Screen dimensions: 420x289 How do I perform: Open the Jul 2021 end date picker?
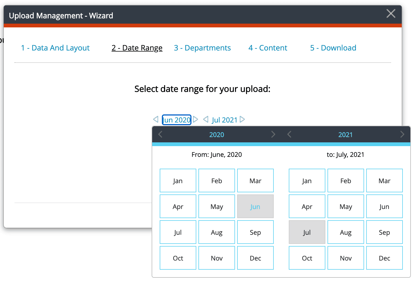click(x=225, y=120)
